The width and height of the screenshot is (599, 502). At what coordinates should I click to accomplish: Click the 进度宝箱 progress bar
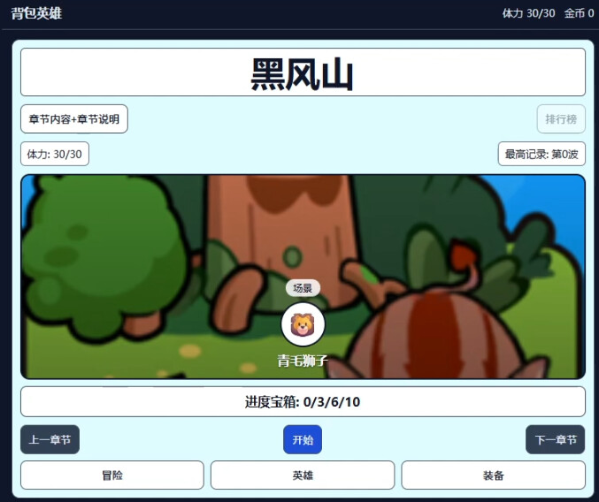point(303,402)
